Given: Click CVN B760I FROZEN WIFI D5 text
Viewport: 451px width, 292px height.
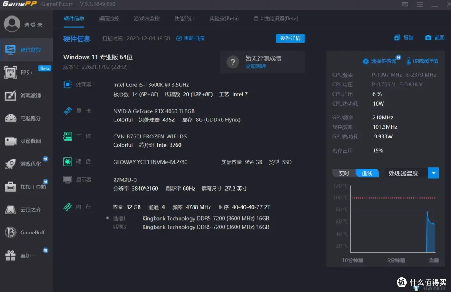Looking at the screenshot, I should pos(150,136).
